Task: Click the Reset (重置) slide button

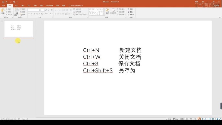Action: click(23, 12)
